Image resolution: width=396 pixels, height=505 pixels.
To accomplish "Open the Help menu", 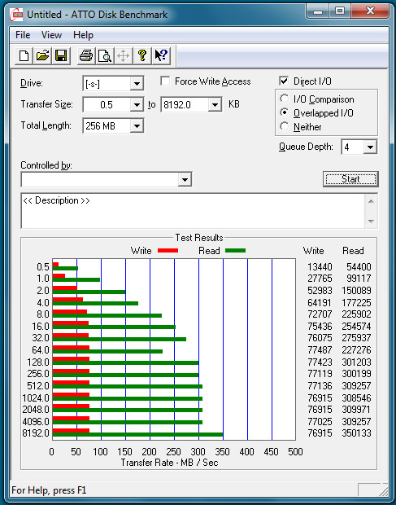I will pyautogui.click(x=83, y=35).
